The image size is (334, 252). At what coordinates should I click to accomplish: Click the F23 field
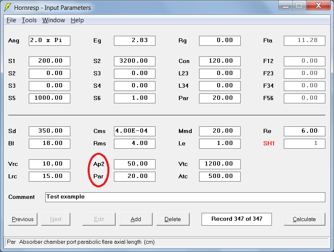(305, 74)
